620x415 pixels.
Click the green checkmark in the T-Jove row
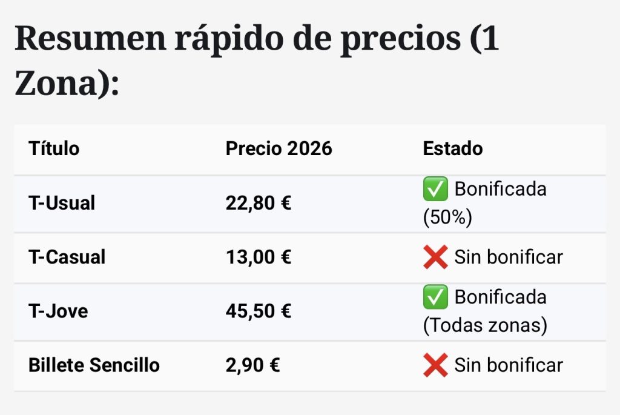(435, 297)
